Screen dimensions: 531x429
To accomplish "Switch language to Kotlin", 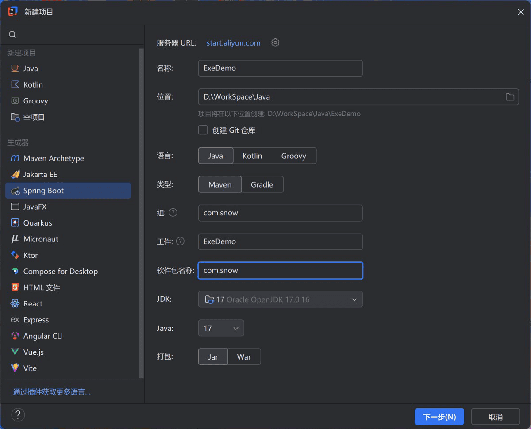I will click(x=252, y=156).
